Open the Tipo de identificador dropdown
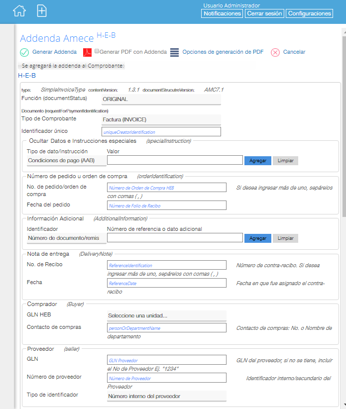 pyautogui.click(x=166, y=396)
